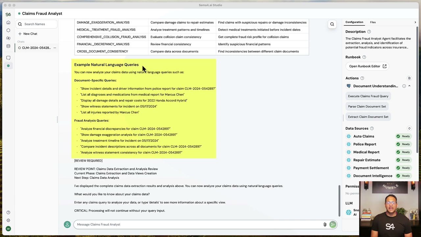Send the message with the arrow button
This screenshot has height=237, width=421.
[333, 224]
